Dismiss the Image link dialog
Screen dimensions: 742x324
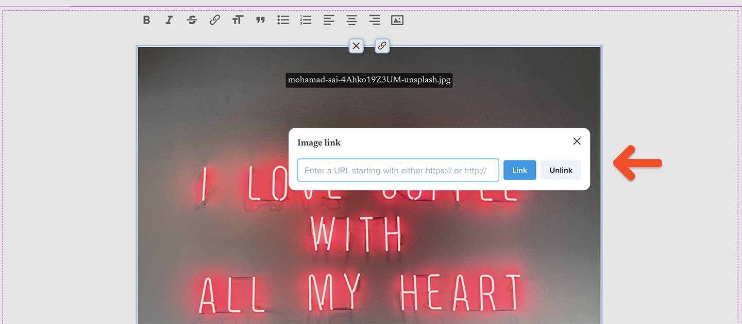[577, 141]
